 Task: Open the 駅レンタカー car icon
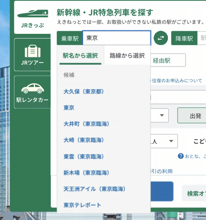pyautogui.click(x=33, y=92)
